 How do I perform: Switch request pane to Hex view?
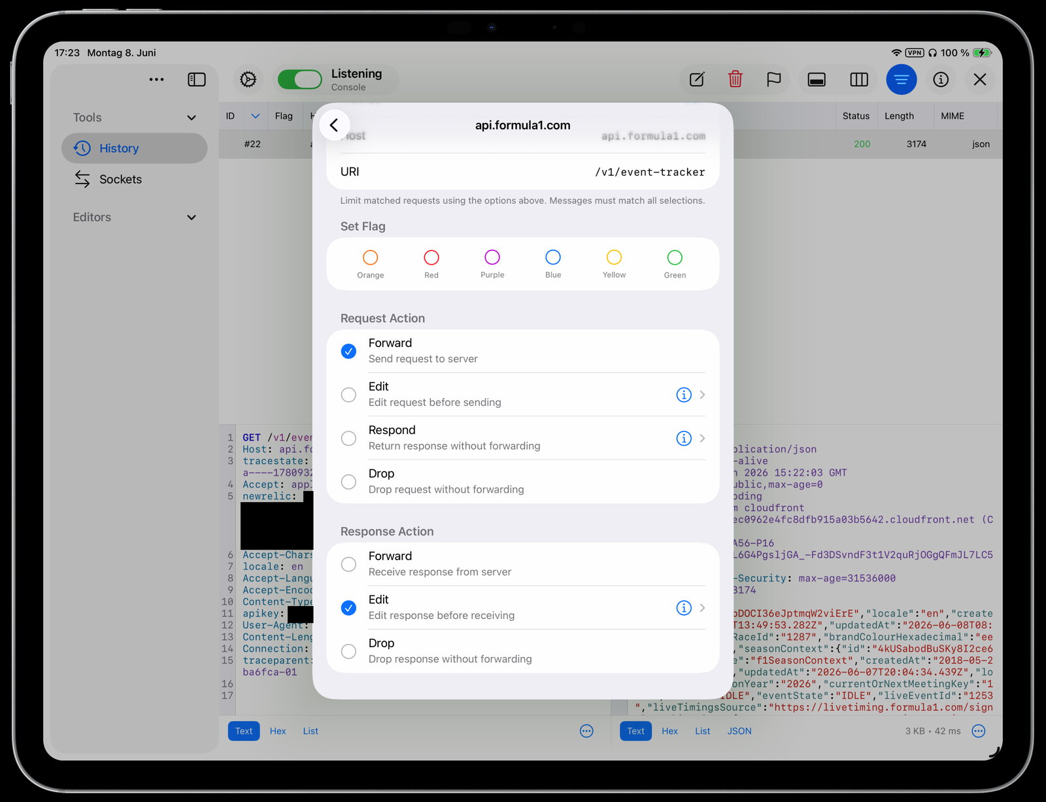coord(278,731)
